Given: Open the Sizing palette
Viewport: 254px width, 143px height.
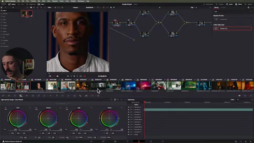Looking at the screenshot, I should pos(92,96).
